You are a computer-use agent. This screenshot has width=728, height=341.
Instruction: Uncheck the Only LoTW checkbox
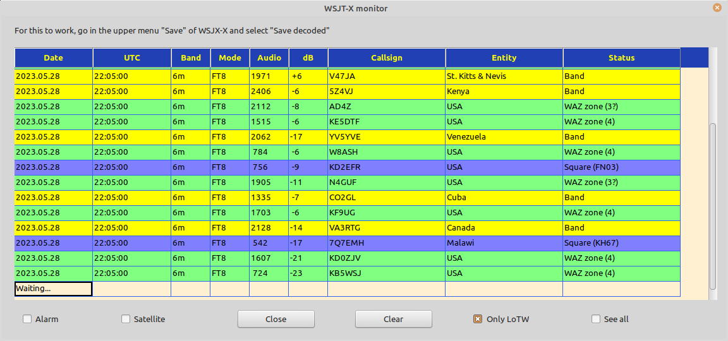pyautogui.click(x=478, y=319)
